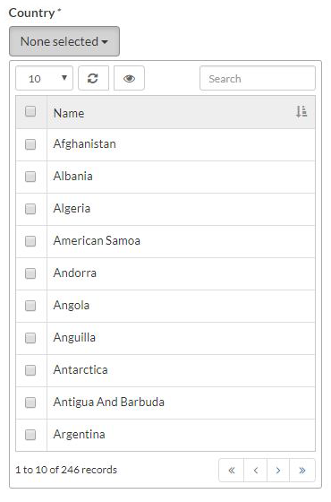
Task: Enable the Argentina checkbox
Action: click(30, 435)
